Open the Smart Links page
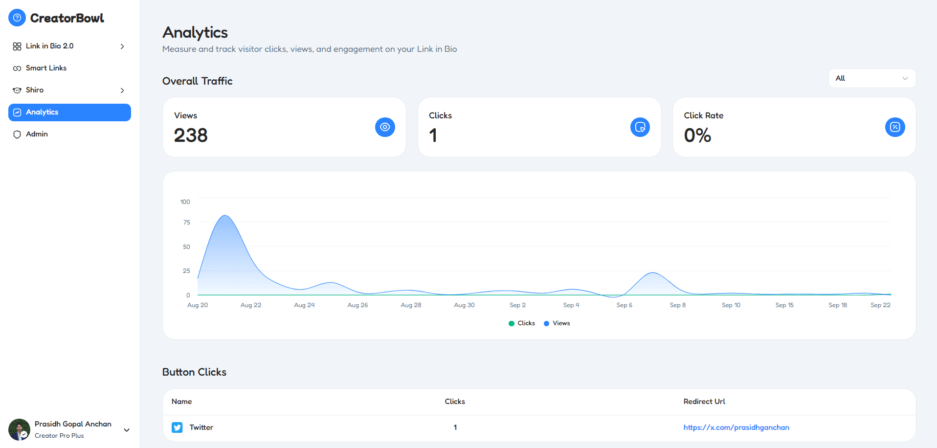Screen dimensions: 937x448 click(46, 68)
